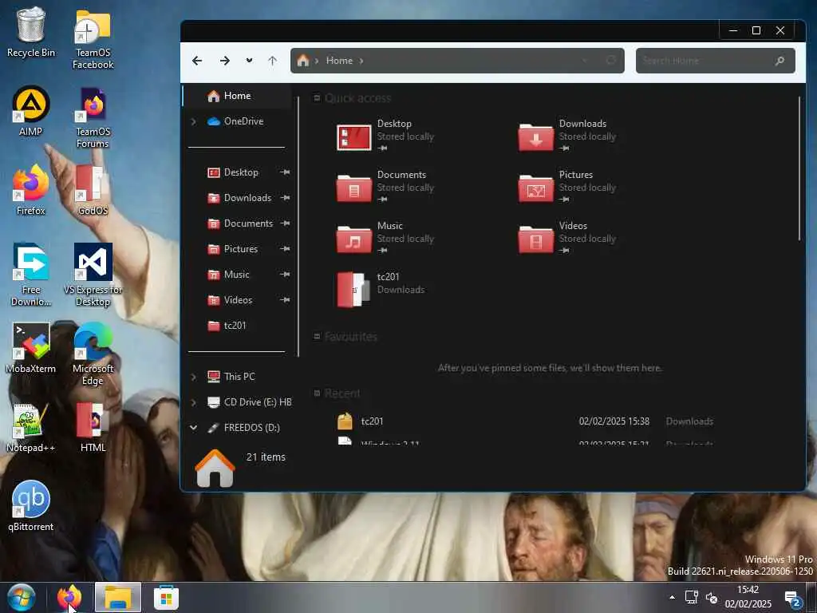Launch Notepad++ from the desktop
Viewport: 817px width, 613px height.
[31, 428]
